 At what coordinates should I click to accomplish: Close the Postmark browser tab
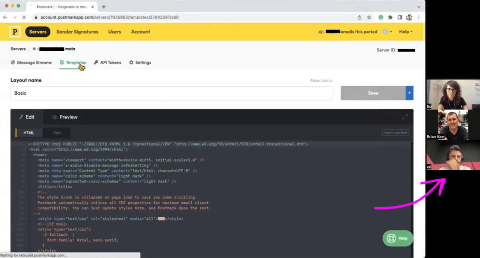coord(93,7)
